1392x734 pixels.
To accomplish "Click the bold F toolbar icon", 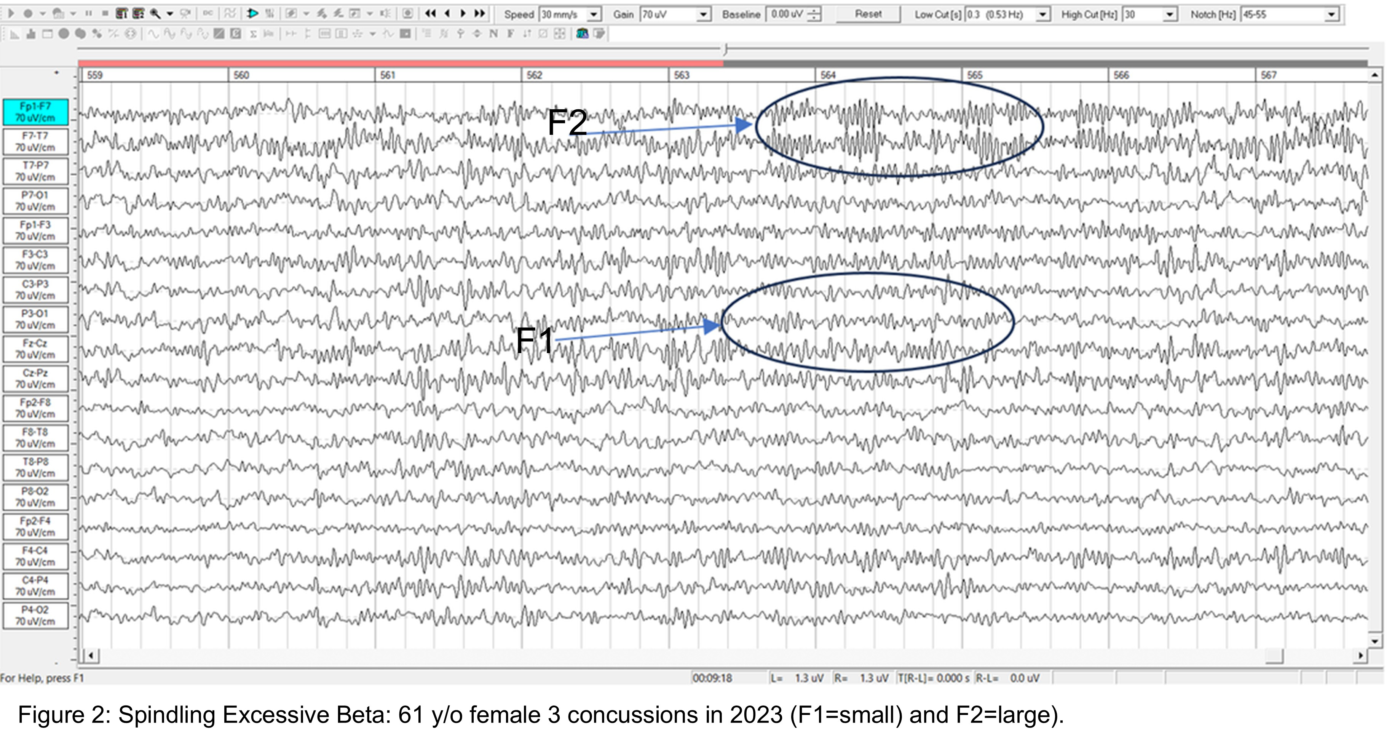I will point(510,34).
